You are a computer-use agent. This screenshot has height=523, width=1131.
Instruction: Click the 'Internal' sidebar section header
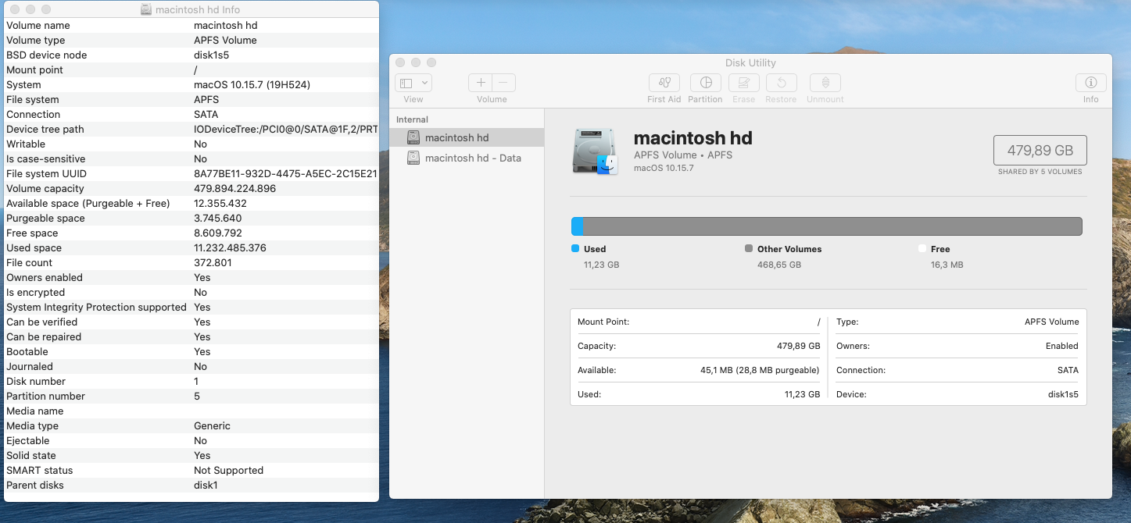[412, 119]
